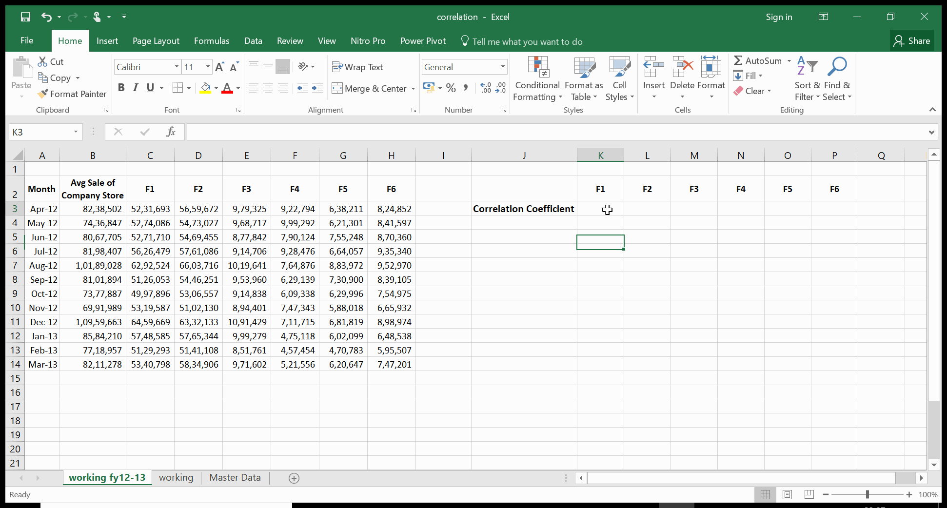This screenshot has width=947, height=508.
Task: Click the Format Painter brush
Action: point(43,94)
